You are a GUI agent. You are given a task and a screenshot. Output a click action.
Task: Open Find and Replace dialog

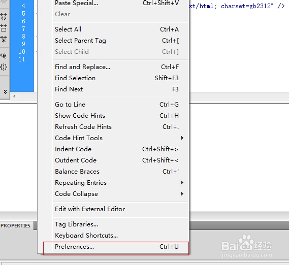(116, 67)
